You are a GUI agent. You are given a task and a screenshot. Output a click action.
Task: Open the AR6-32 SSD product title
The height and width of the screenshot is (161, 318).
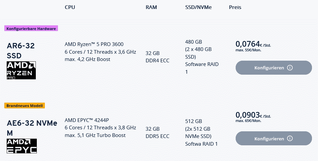click(21, 50)
